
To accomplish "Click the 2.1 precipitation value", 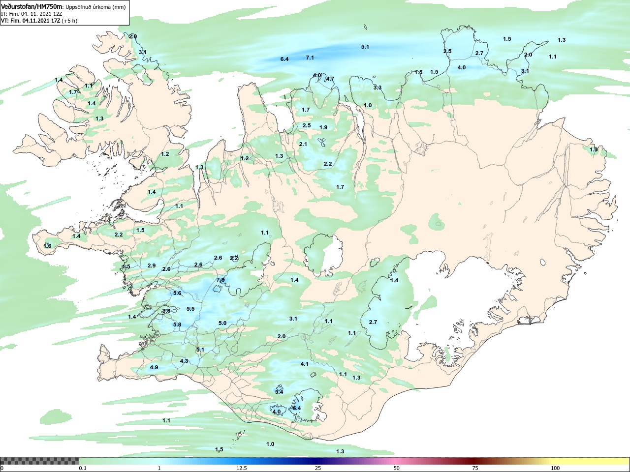I will [303, 144].
